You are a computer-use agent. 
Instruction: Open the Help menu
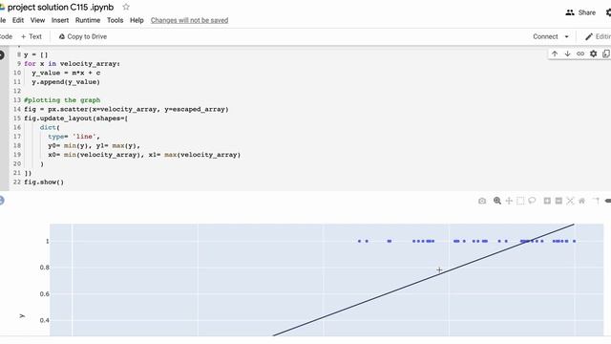(137, 20)
